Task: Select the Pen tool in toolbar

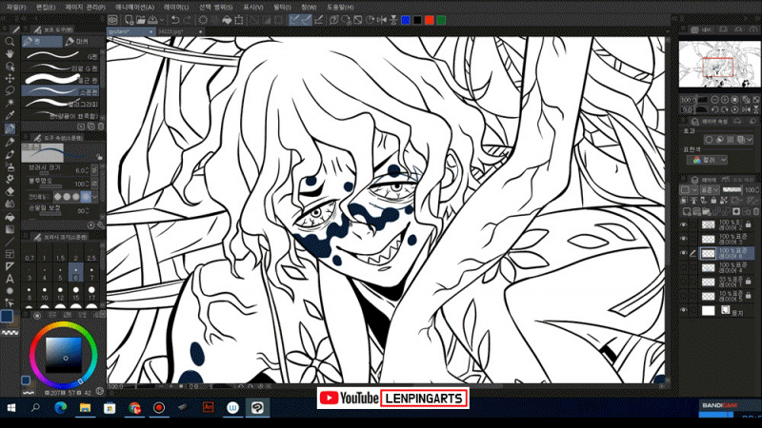Action: [x=10, y=128]
